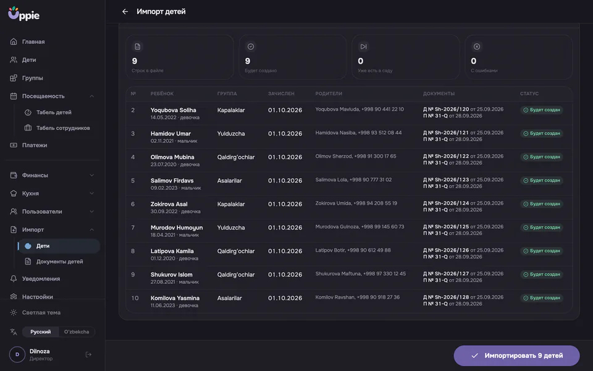
Task: Click the Документы детей document icon
Action: coord(28,262)
